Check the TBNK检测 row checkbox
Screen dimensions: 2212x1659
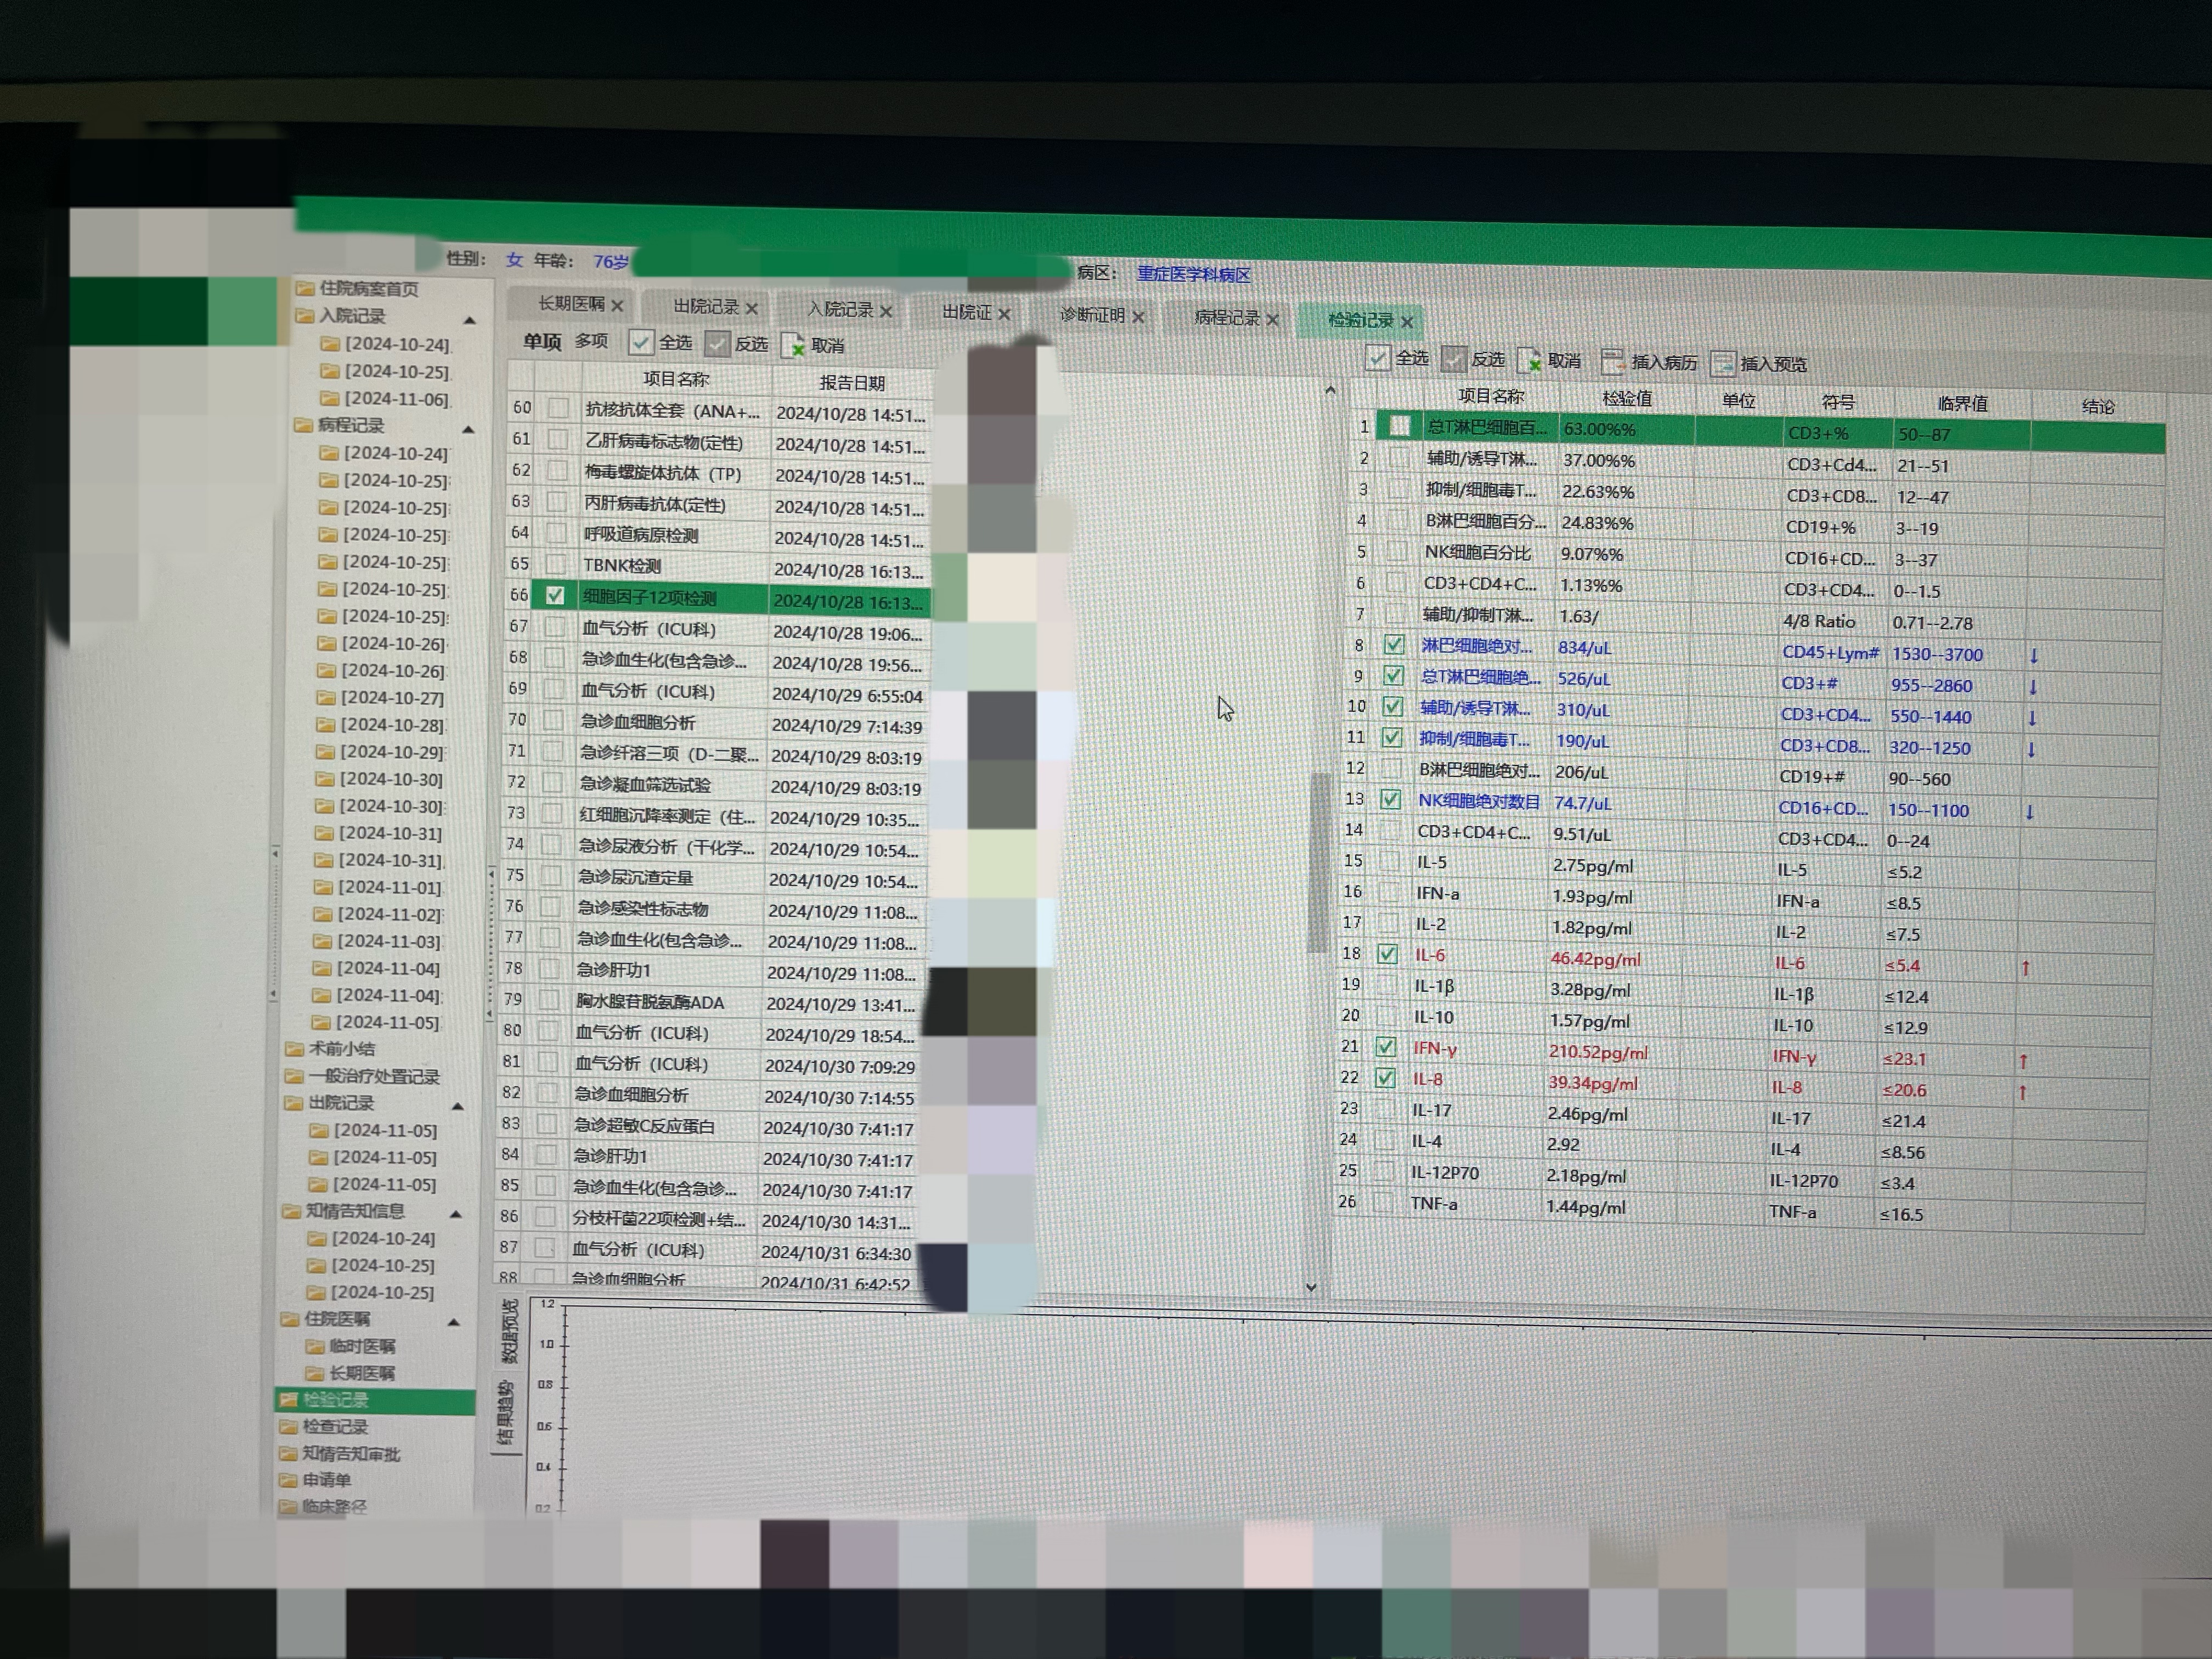556,565
